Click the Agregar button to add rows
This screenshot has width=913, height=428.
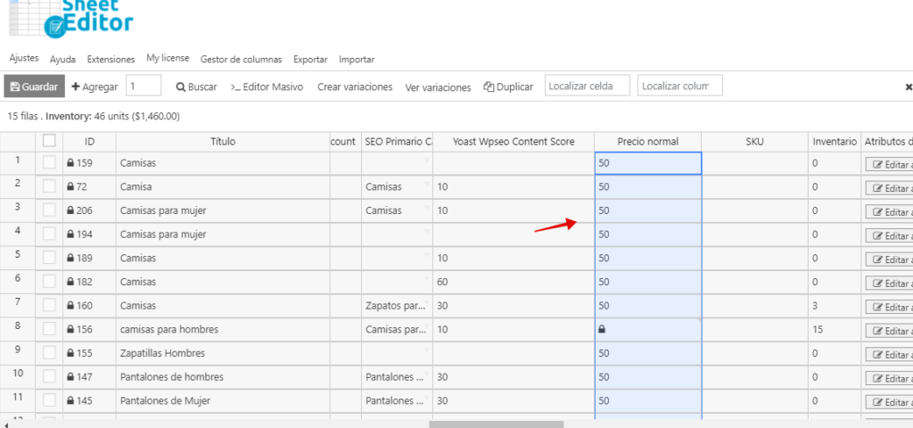[95, 86]
